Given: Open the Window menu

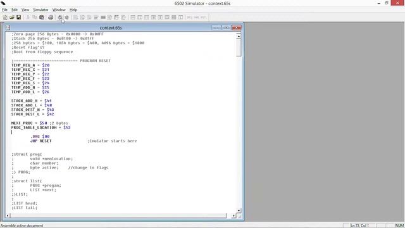Looking at the screenshot, I should [59, 10].
